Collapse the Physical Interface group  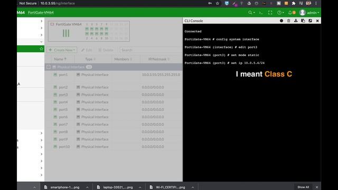49,67
